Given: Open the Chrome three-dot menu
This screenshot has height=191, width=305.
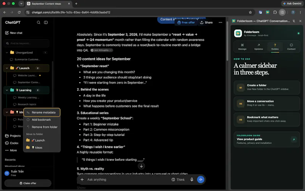Looking at the screenshot, I should tap(300, 12).
